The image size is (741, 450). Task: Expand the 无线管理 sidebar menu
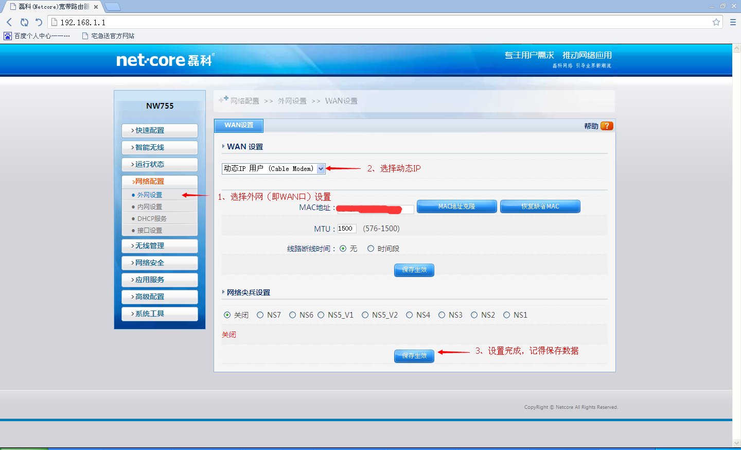[x=160, y=246]
